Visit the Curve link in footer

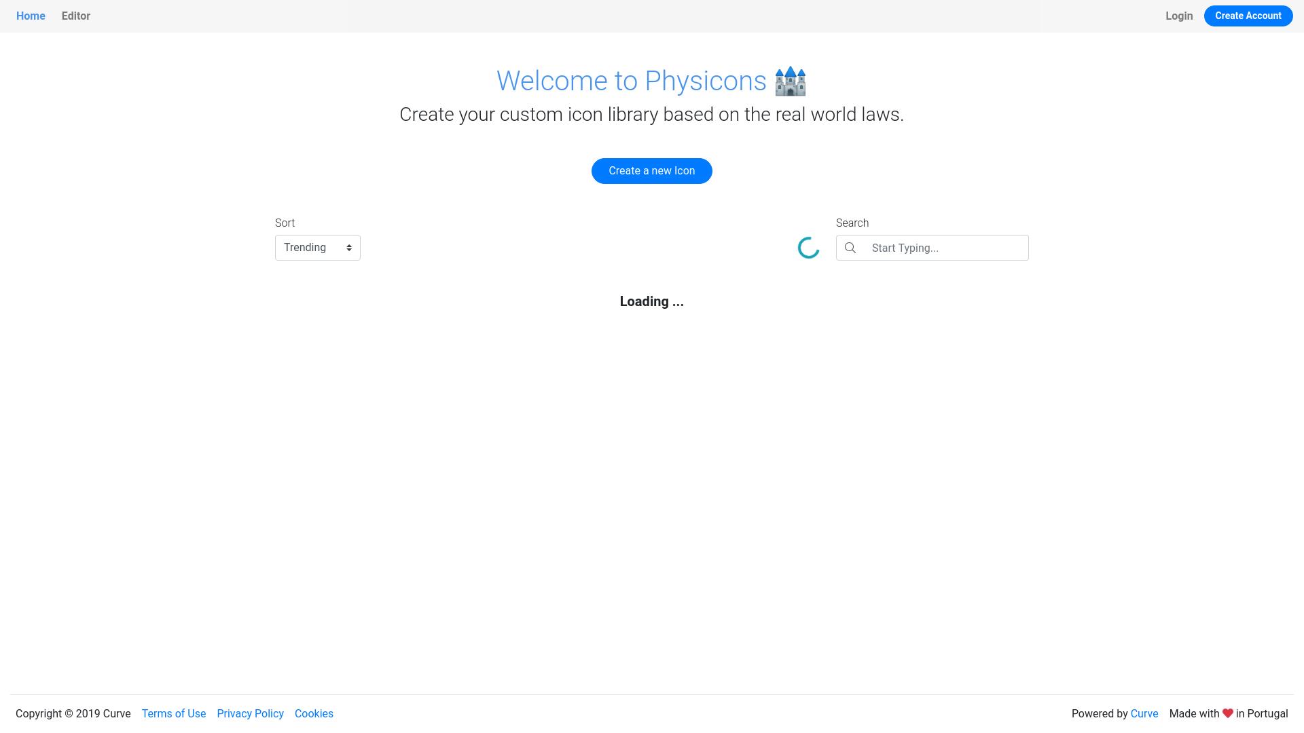tap(1144, 713)
